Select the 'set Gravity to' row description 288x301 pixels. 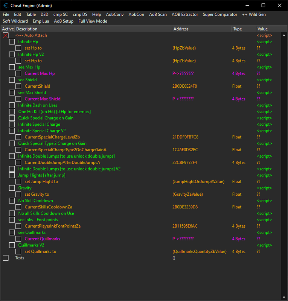[x=37, y=194]
